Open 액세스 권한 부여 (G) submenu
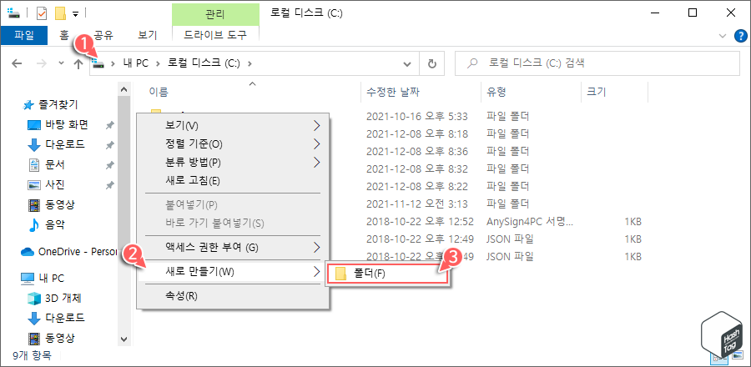Screen dimensions: 751x367 point(234,248)
